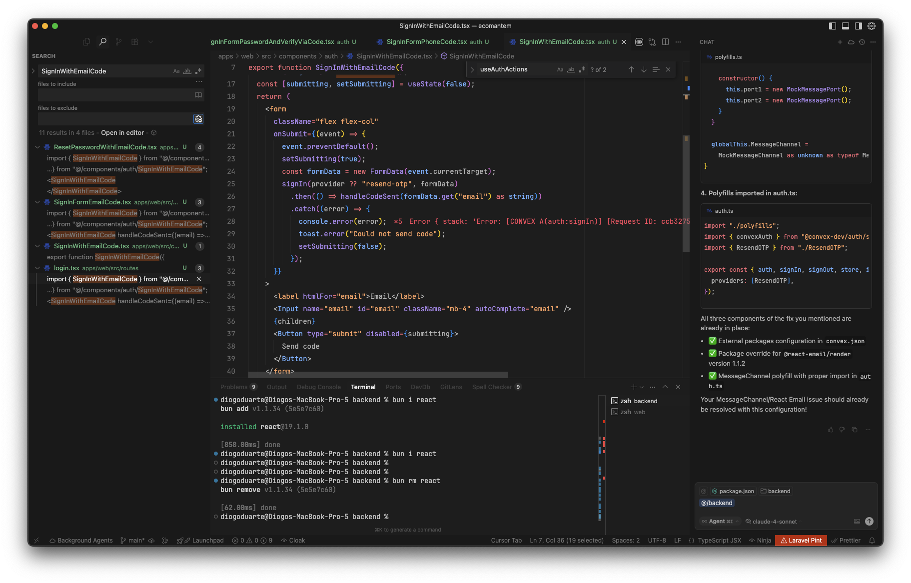Open the Debug Console panel tab
Image resolution: width=911 pixels, height=583 pixels.
tap(319, 387)
